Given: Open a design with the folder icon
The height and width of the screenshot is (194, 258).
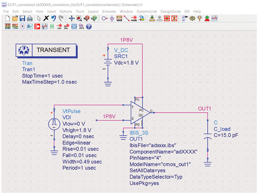Looking at the screenshot, I should click(x=15, y=18).
